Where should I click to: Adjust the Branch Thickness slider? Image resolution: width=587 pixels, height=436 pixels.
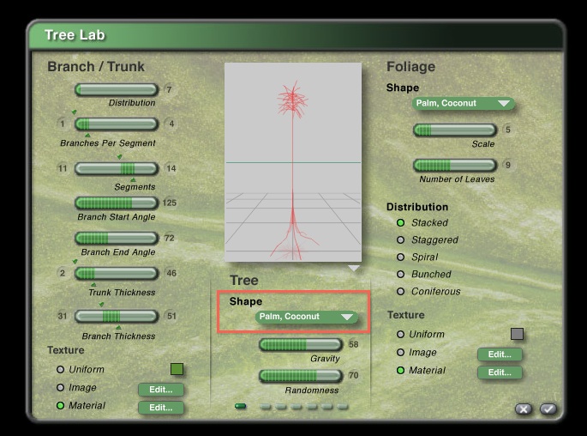point(117,316)
